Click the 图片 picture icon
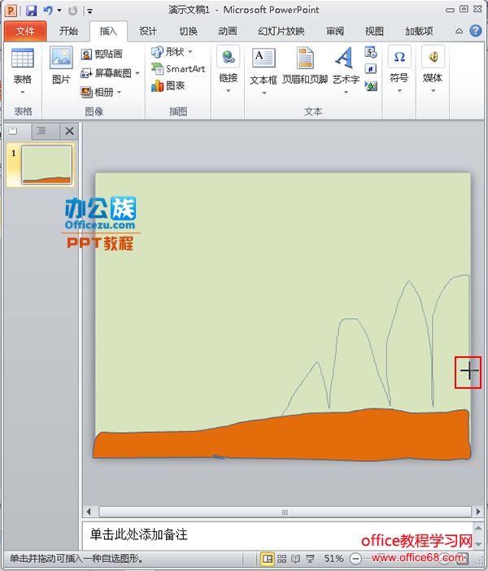The image size is (488, 571). [61, 58]
